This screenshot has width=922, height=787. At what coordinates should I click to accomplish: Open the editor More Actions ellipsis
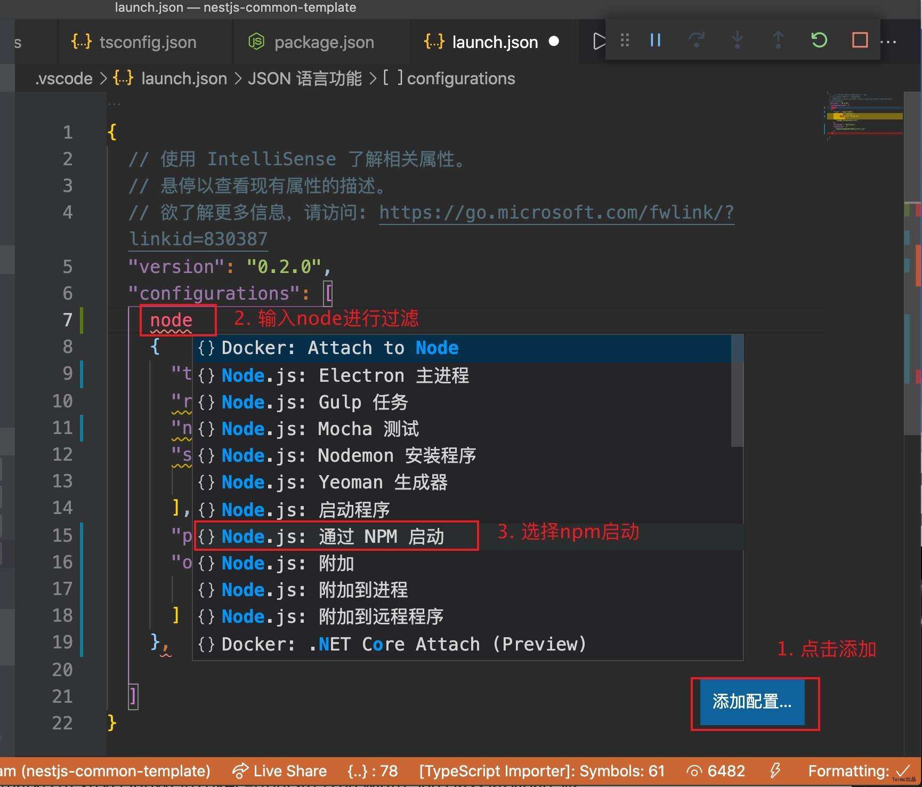(888, 42)
